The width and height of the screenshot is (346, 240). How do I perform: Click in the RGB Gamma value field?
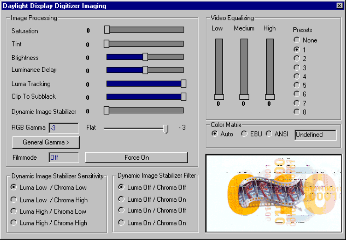point(64,128)
